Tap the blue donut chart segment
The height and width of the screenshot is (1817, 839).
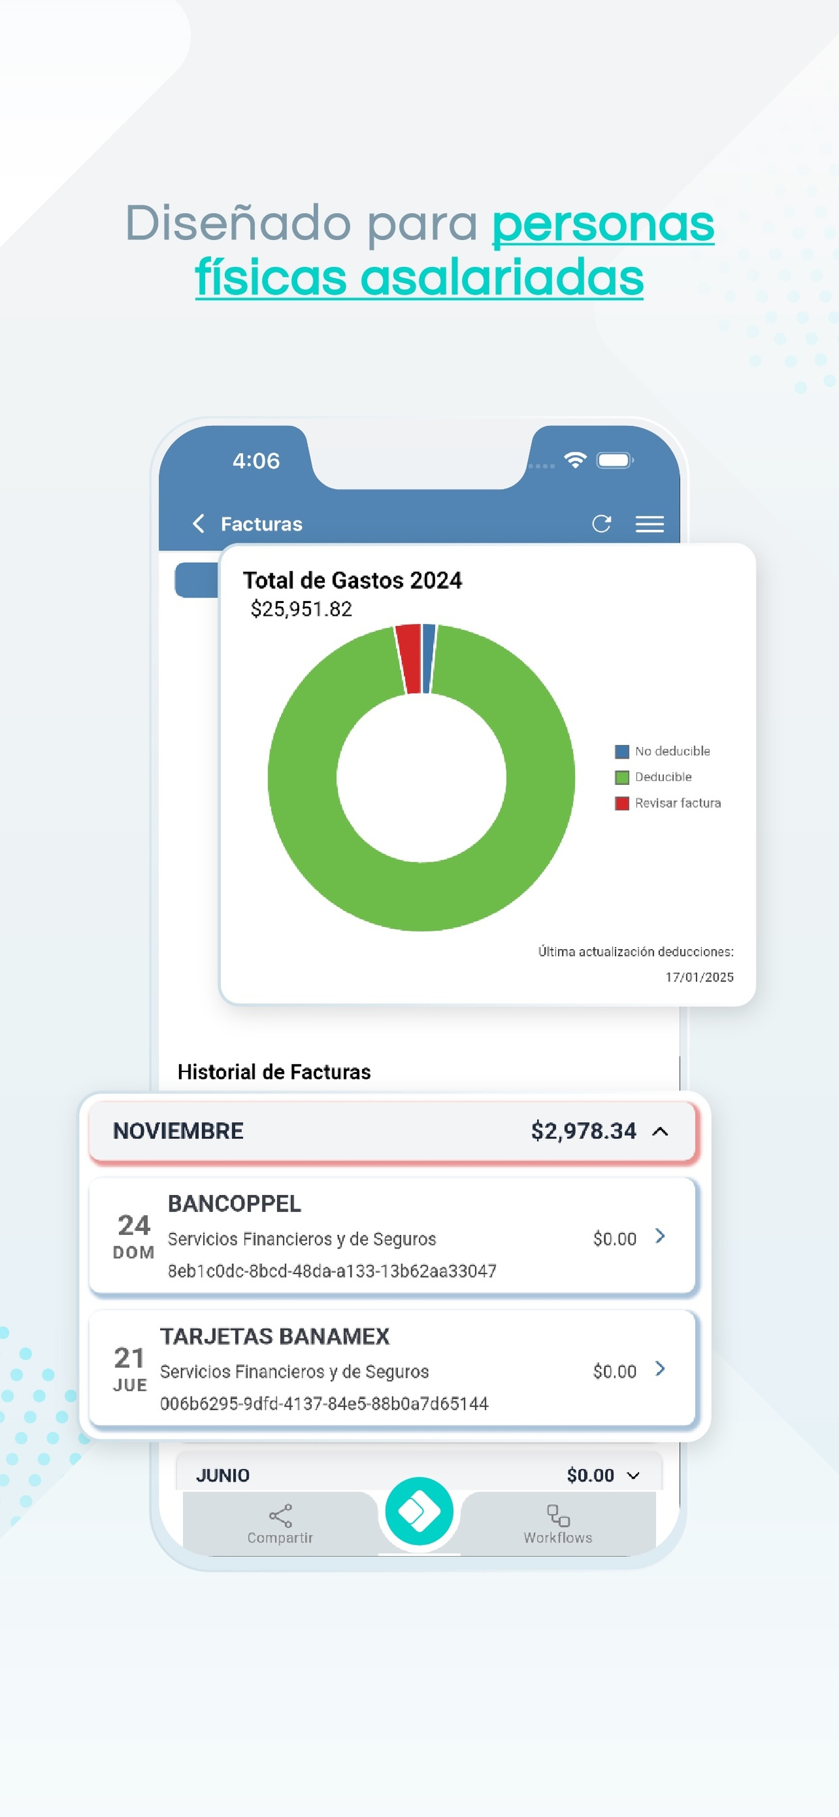coord(429,658)
